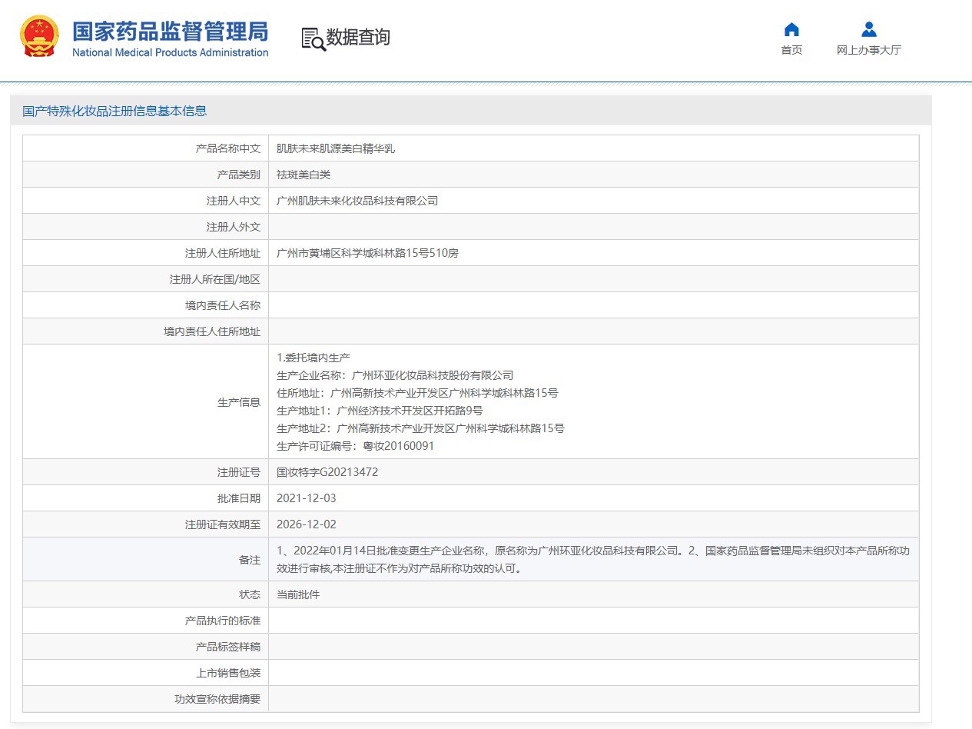Viewport: 972px width, 729px height.
Task: Click the expiry date 2026-12-02
Action: coord(307,524)
